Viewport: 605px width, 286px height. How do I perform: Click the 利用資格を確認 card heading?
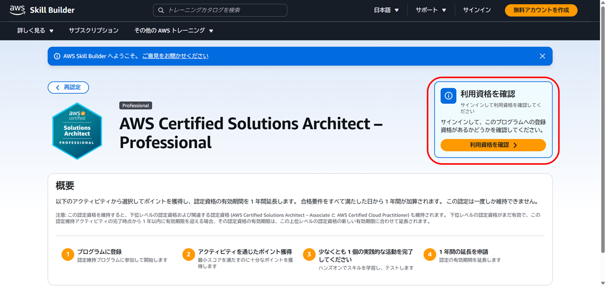click(x=488, y=94)
